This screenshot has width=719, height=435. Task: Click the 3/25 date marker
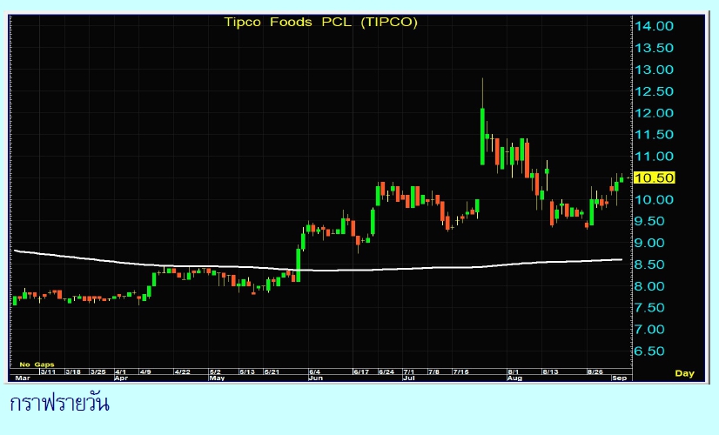[x=98, y=371]
